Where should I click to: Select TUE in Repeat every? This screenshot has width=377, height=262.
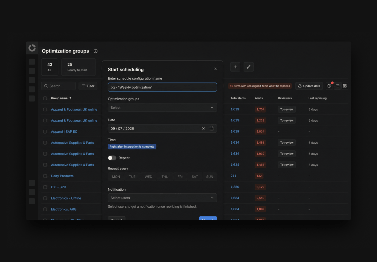132,177
